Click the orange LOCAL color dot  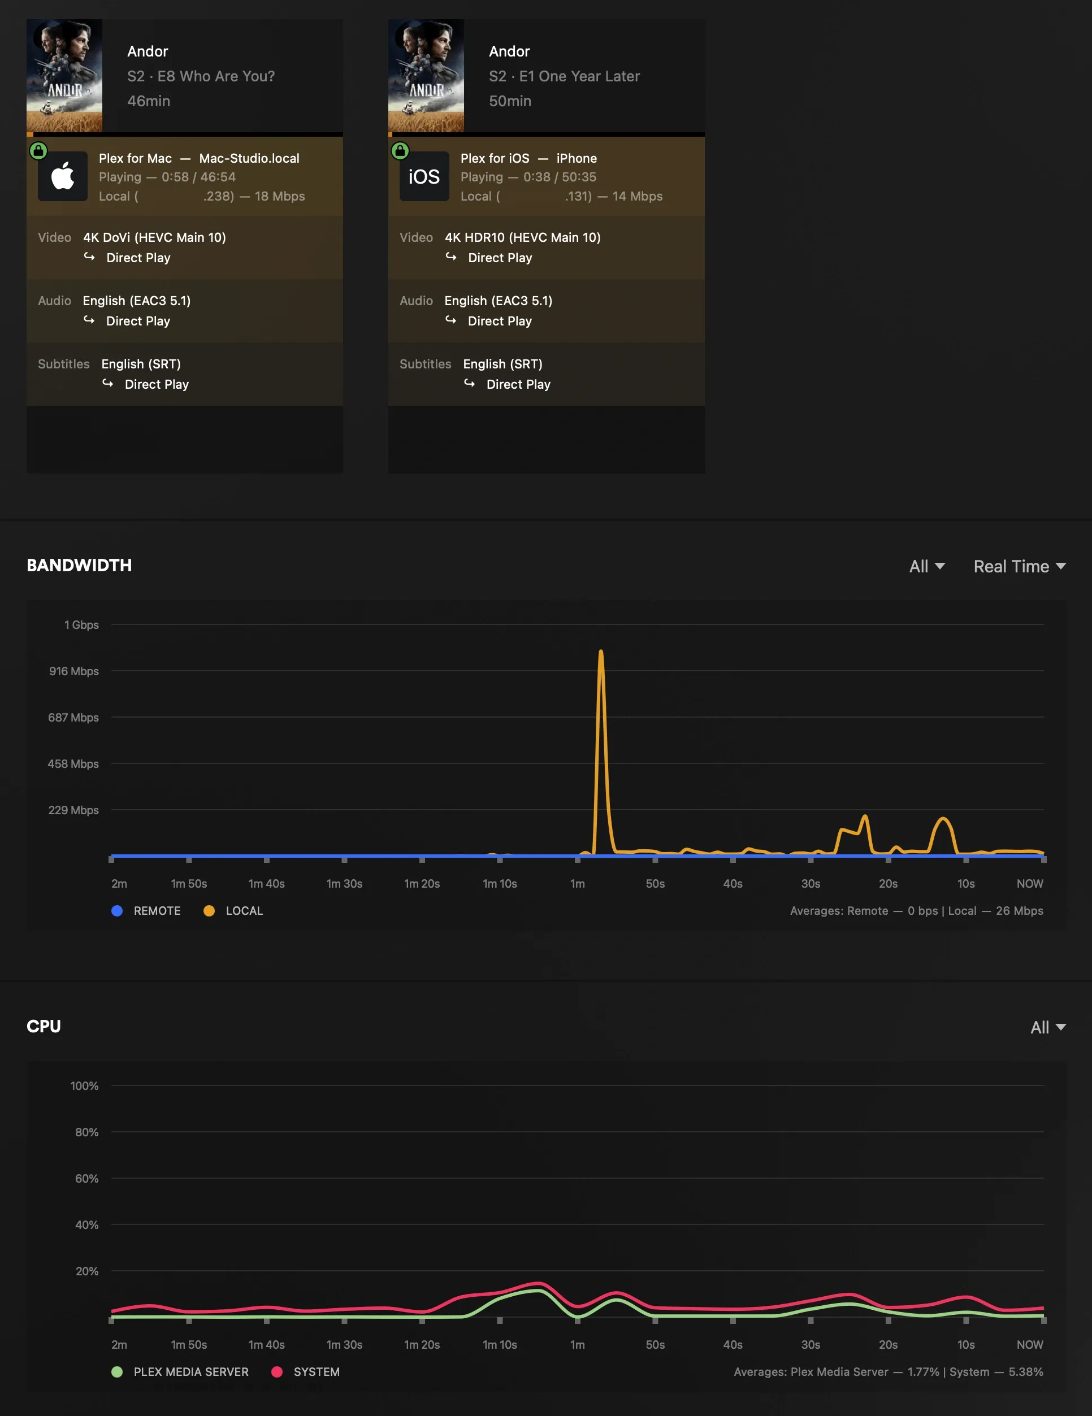(x=209, y=911)
